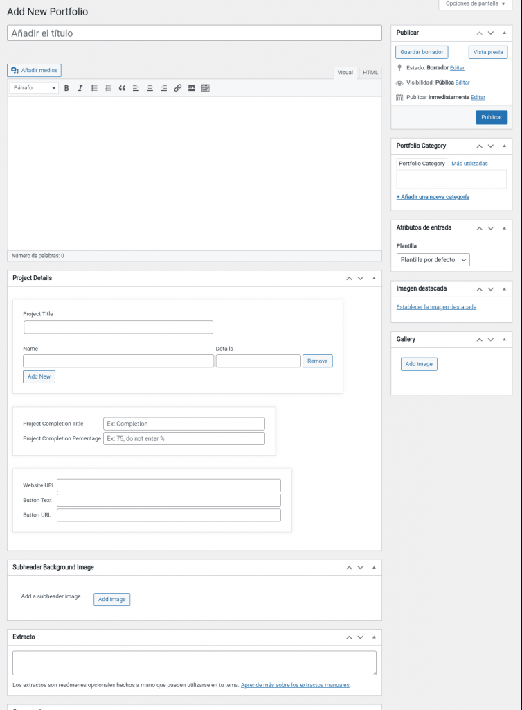
Task: Collapse the Imagen destacada panel
Action: 505,289
